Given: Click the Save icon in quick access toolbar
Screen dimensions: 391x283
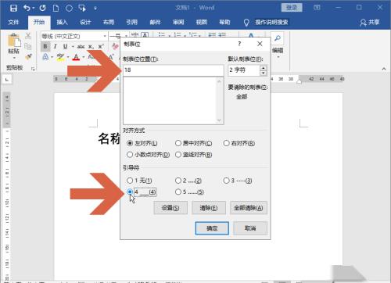Looking at the screenshot, I should [13, 8].
